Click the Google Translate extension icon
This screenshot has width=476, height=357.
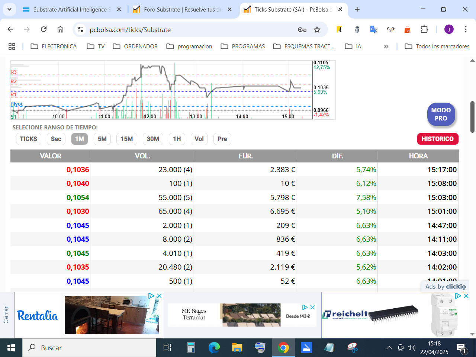click(x=374, y=29)
